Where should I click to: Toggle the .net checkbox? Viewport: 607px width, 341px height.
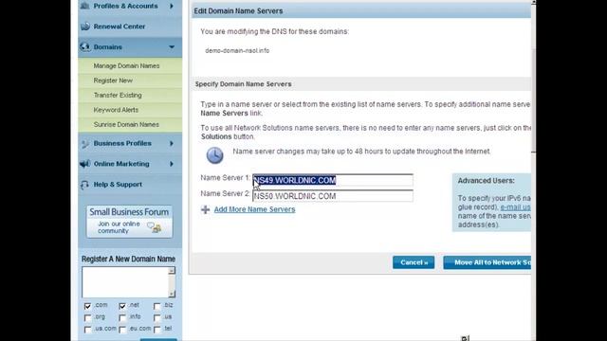click(122, 306)
